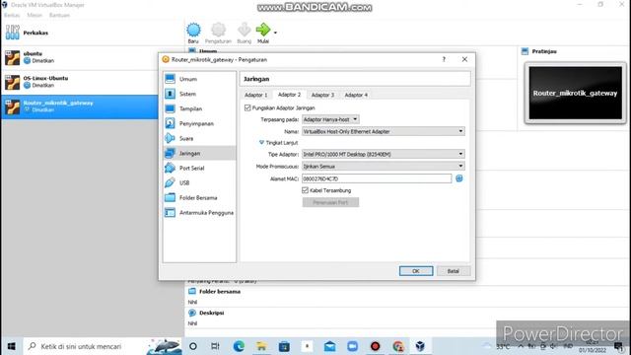This screenshot has width=631, height=355.
Task: Click the taskbar search box
Action: coord(103,346)
